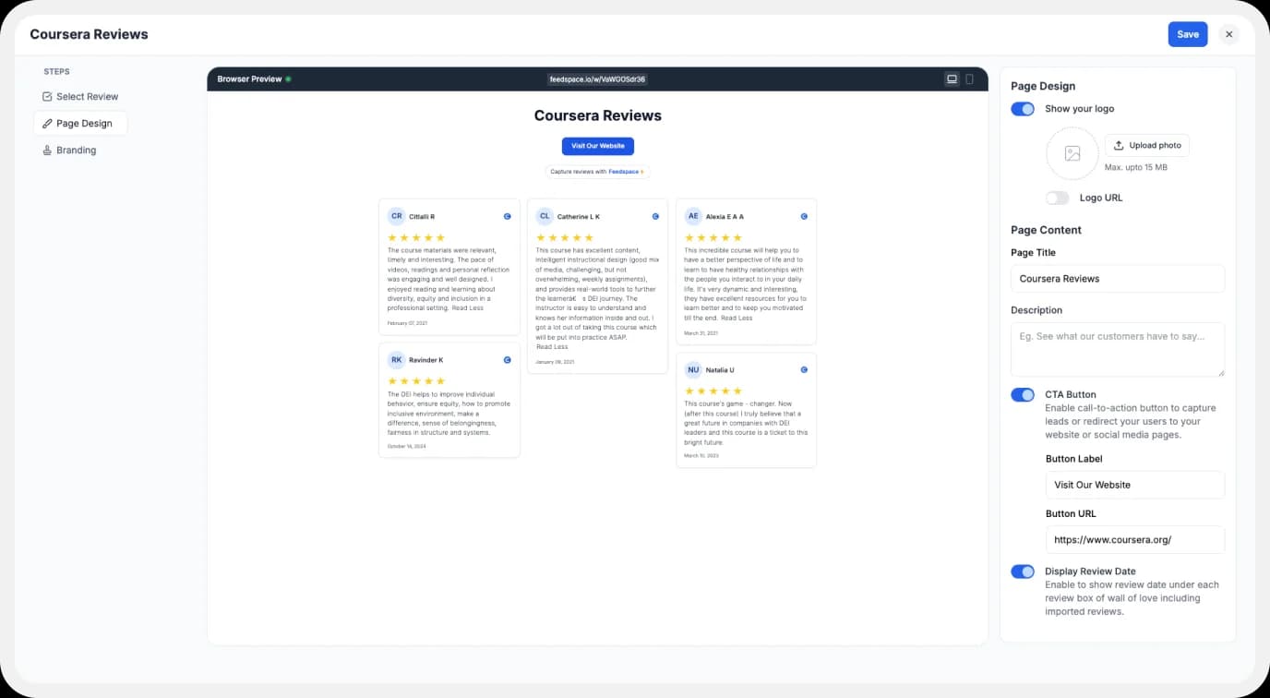Click inside the Page Title field
Viewport: 1270px width, 698px height.
pyautogui.click(x=1117, y=278)
